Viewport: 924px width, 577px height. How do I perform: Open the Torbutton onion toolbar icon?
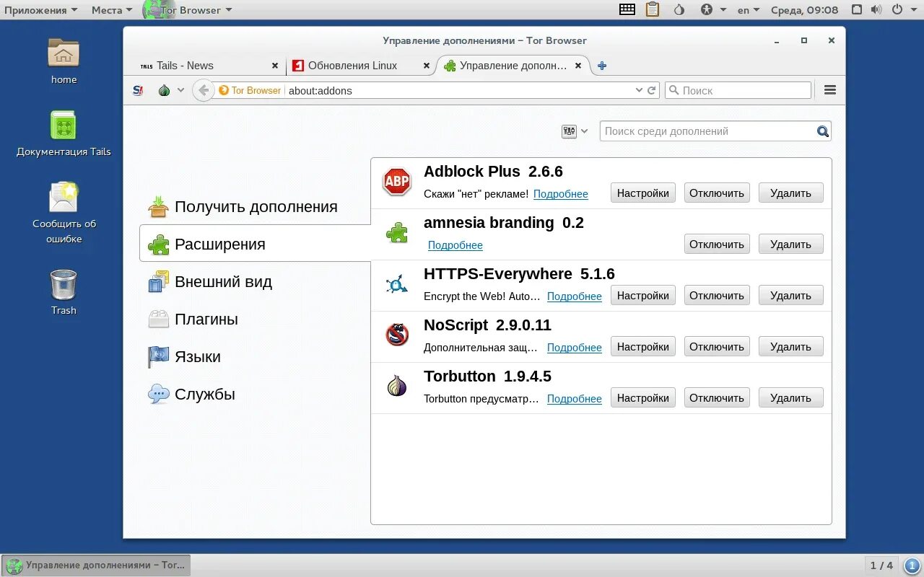pyautogui.click(x=164, y=90)
